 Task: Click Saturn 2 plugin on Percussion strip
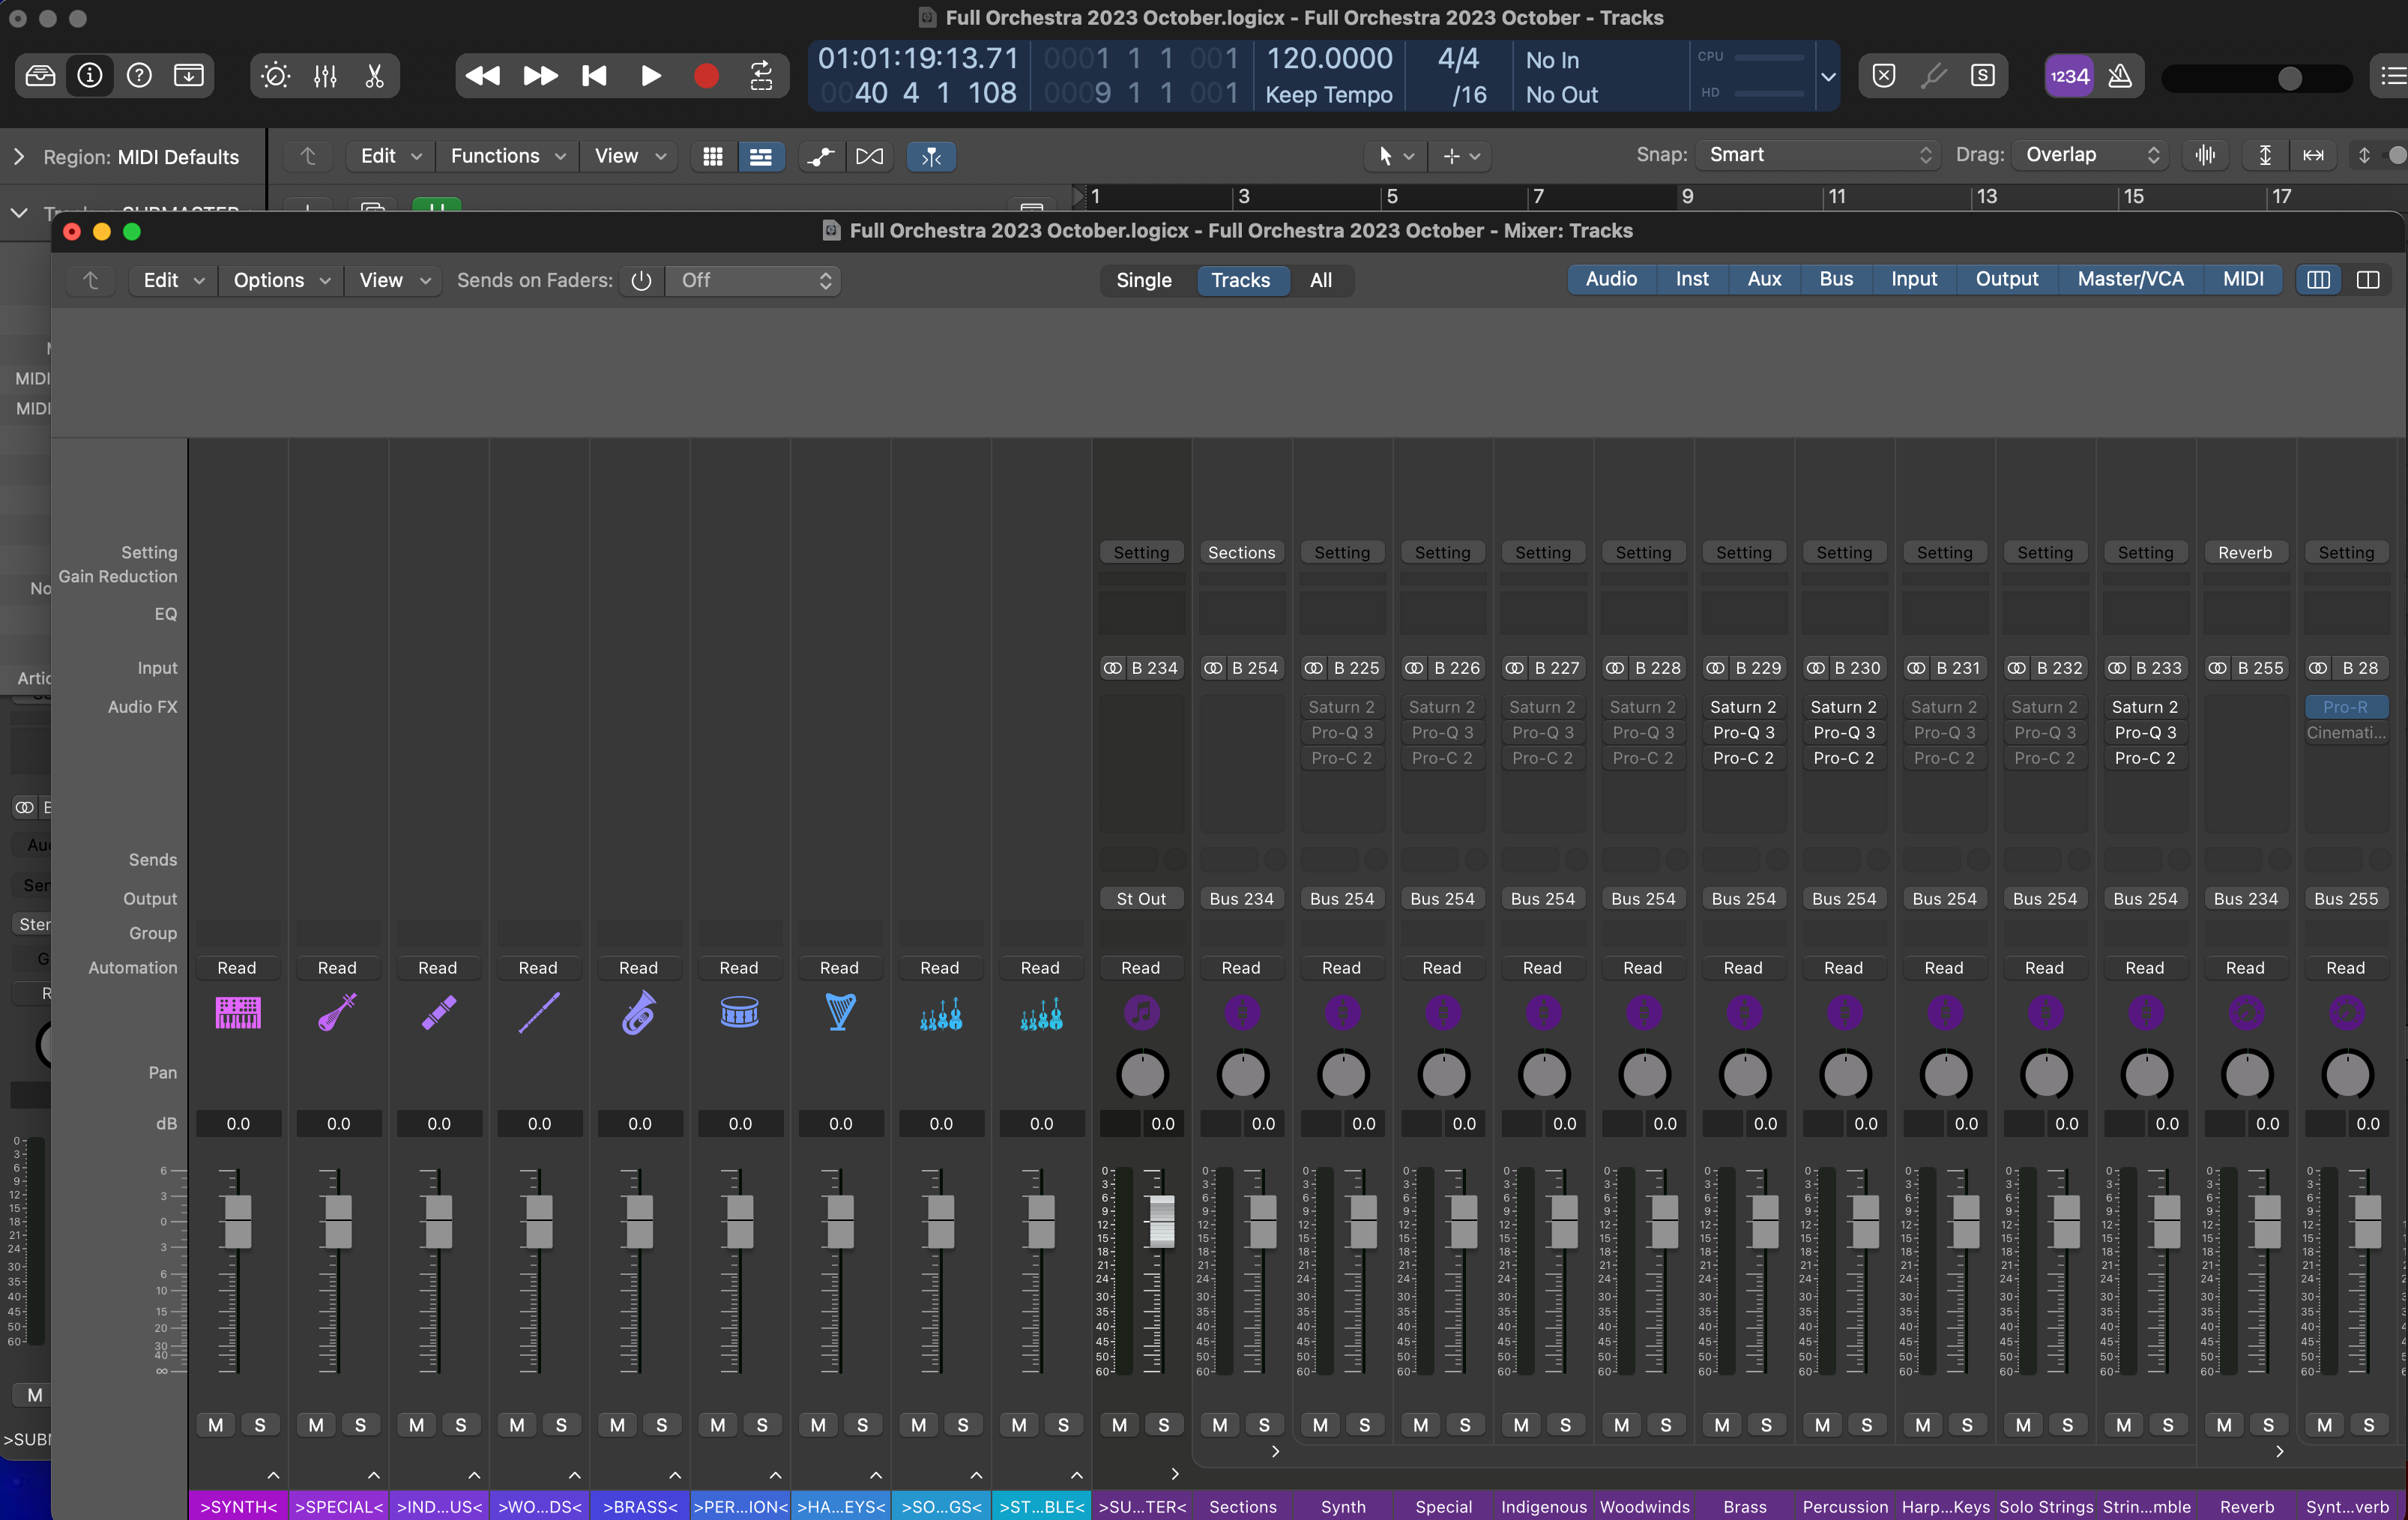[1843, 707]
